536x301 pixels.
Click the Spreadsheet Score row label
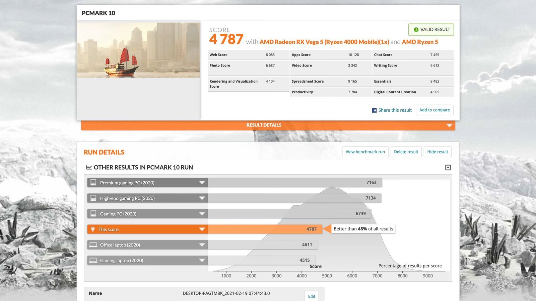pyautogui.click(x=308, y=81)
